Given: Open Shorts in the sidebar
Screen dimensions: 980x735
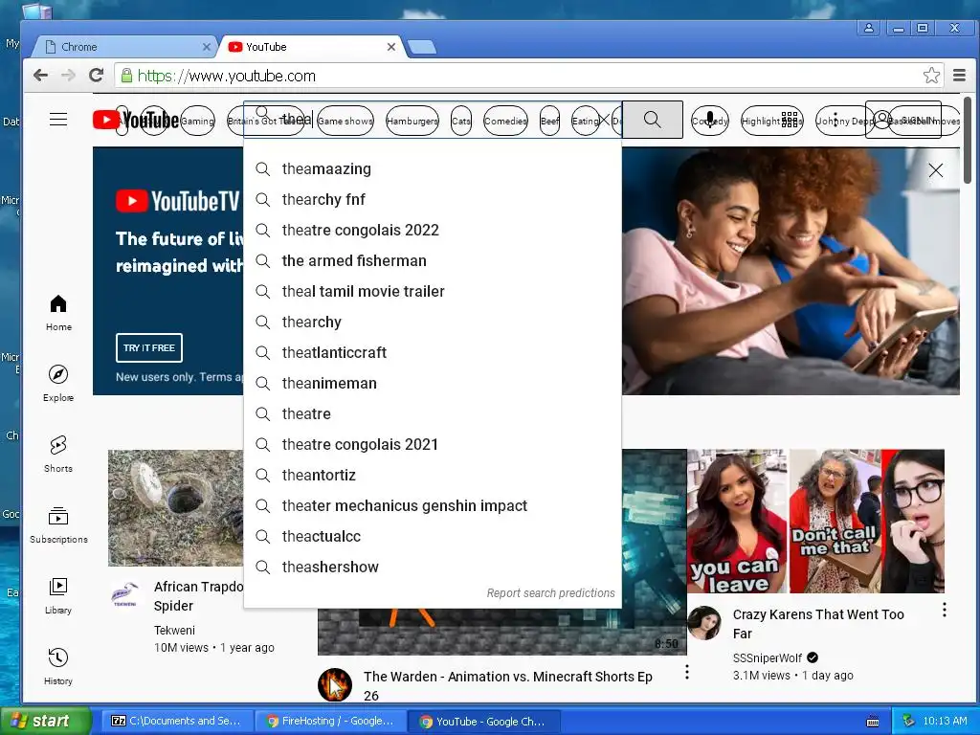Looking at the screenshot, I should [x=58, y=454].
